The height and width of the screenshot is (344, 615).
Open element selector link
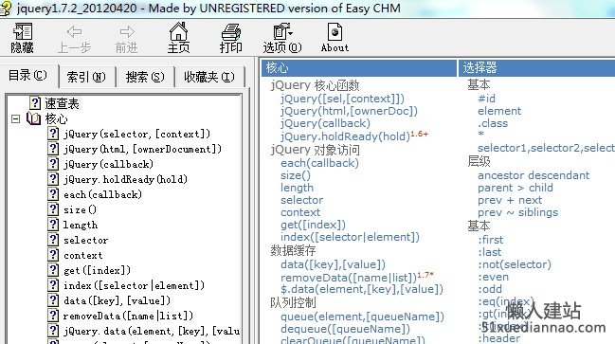tap(499, 111)
